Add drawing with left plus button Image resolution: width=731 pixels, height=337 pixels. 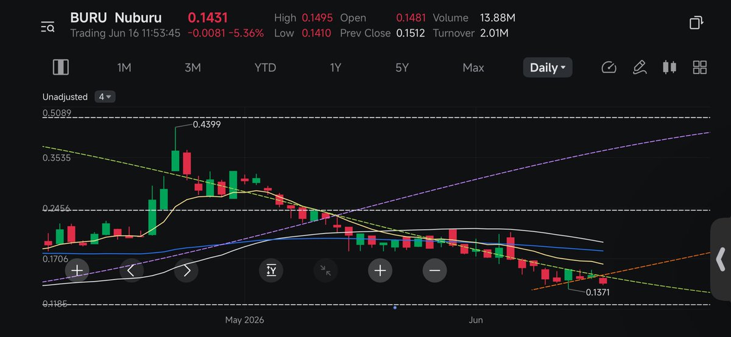coord(77,270)
